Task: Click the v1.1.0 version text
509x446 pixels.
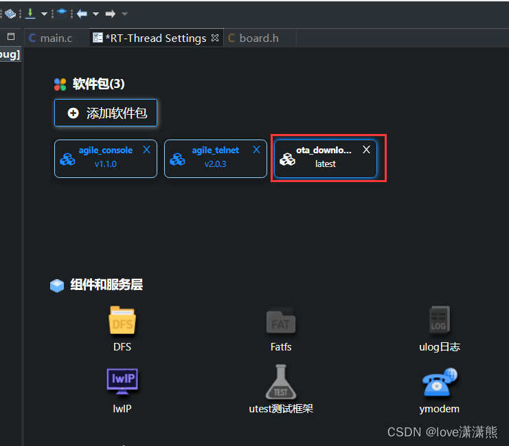Action: [106, 164]
